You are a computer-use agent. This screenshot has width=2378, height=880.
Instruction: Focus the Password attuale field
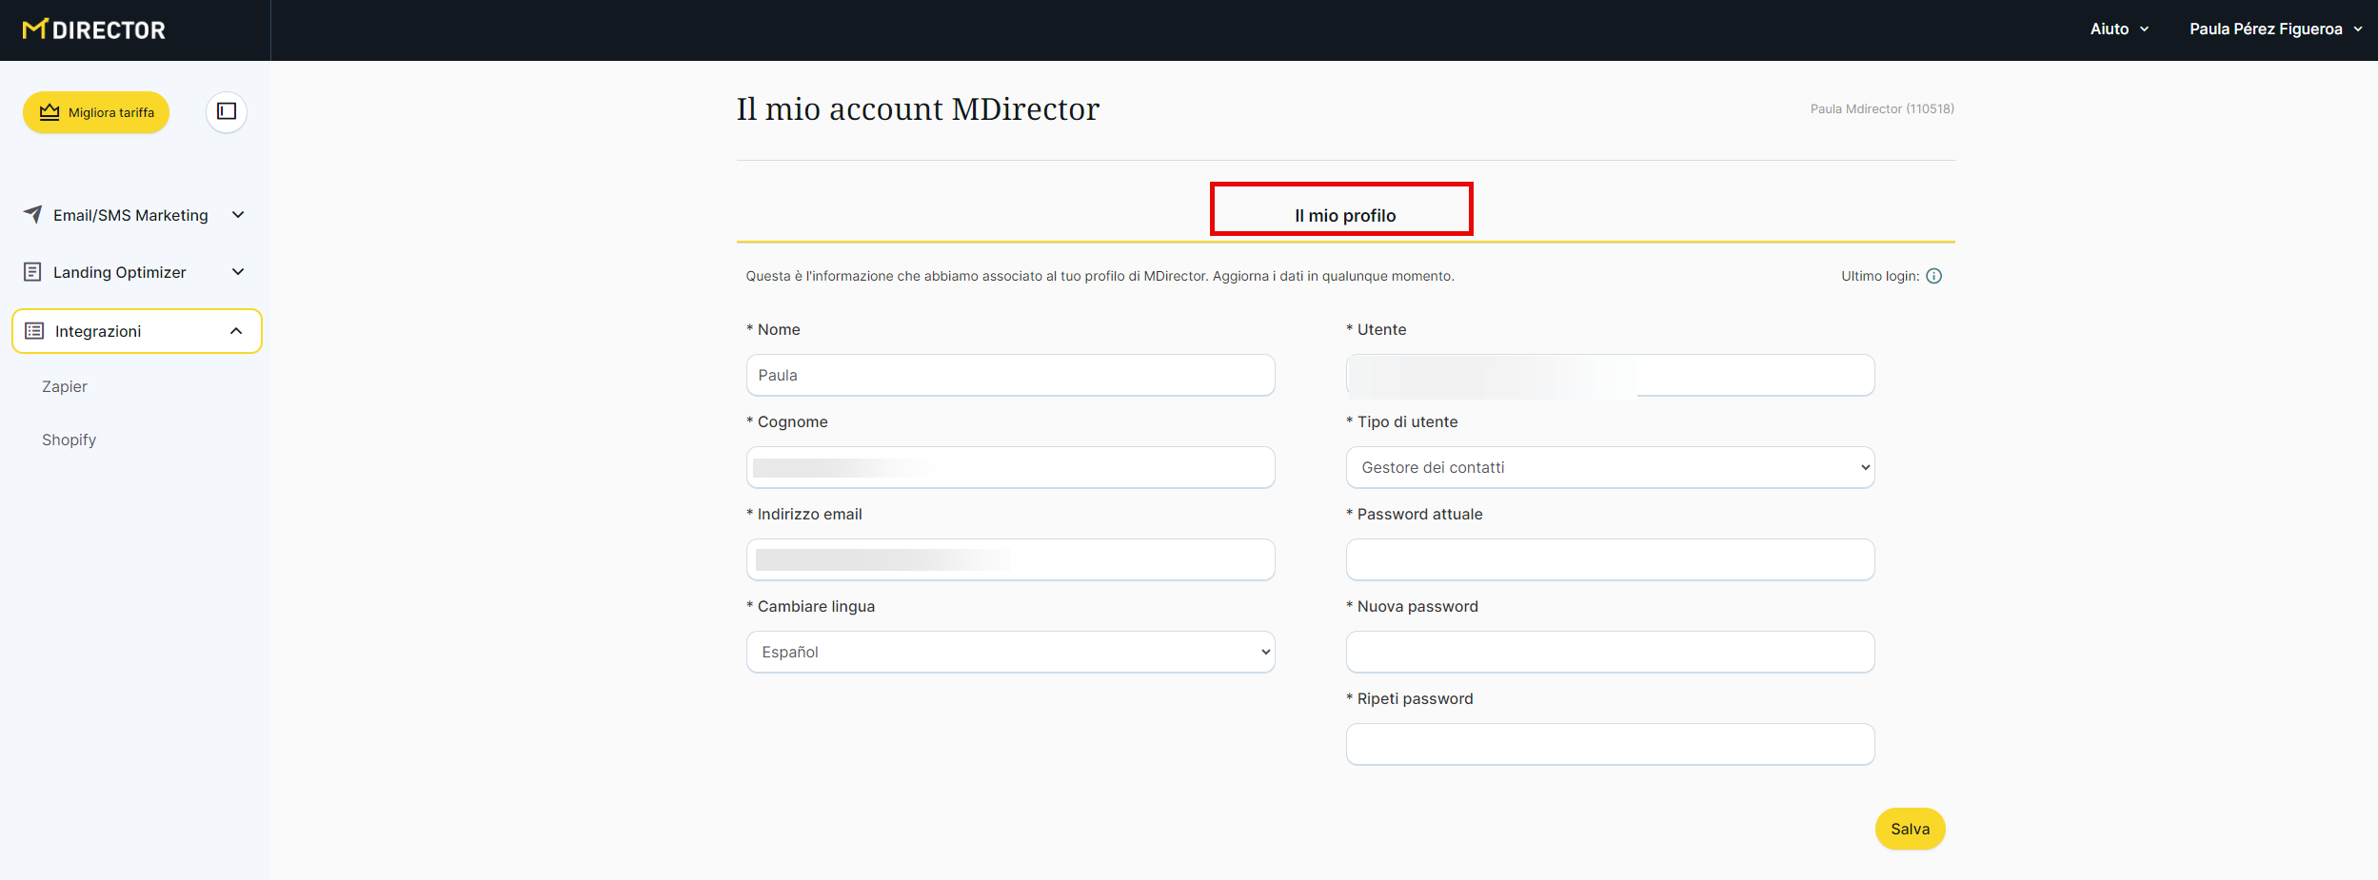click(x=1610, y=560)
